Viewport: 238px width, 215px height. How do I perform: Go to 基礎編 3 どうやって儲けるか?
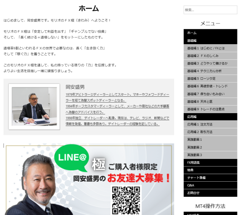[x=210, y=63]
